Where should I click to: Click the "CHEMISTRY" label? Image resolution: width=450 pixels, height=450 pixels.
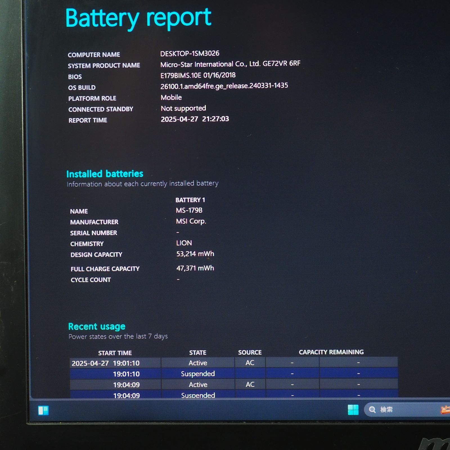[x=87, y=244]
